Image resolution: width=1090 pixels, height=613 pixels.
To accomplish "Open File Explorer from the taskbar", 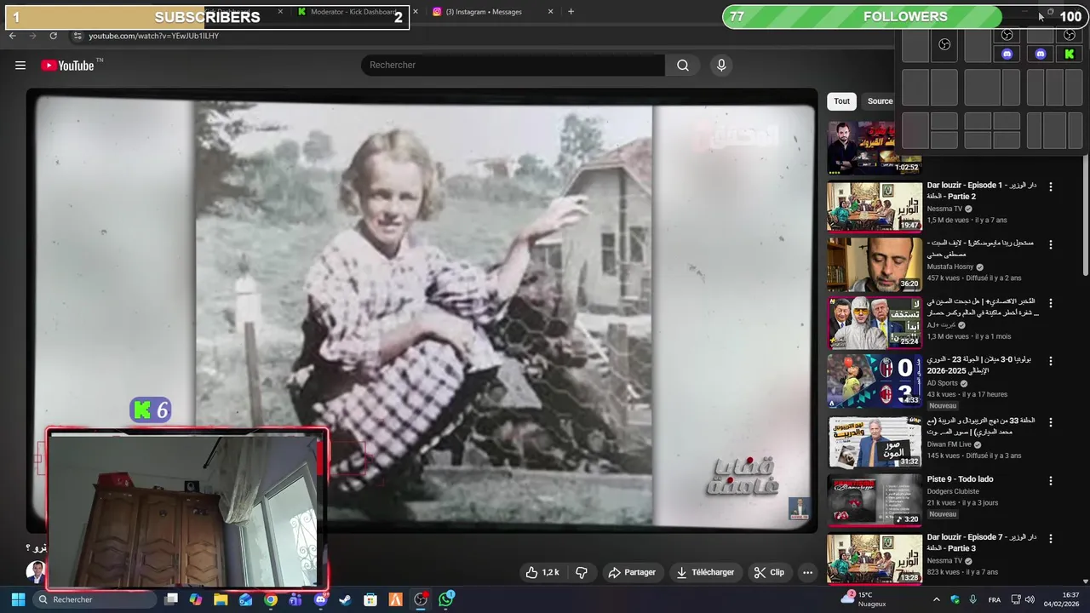I will 221,599.
